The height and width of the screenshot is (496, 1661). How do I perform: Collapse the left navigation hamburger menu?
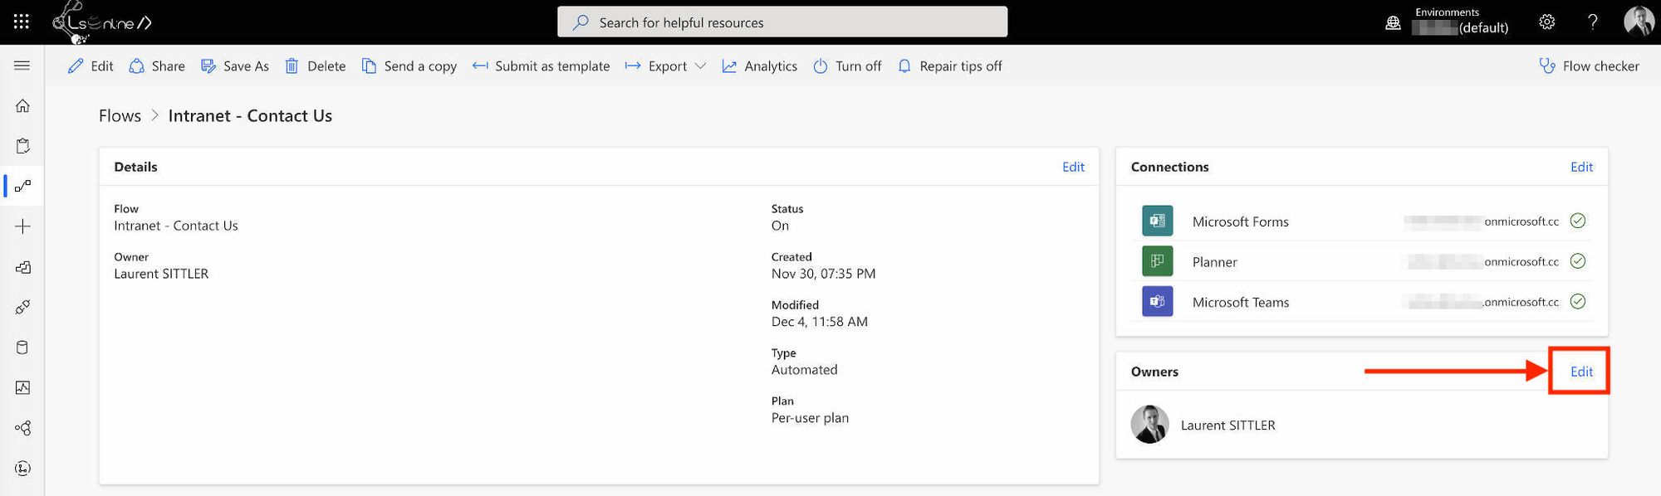(22, 66)
